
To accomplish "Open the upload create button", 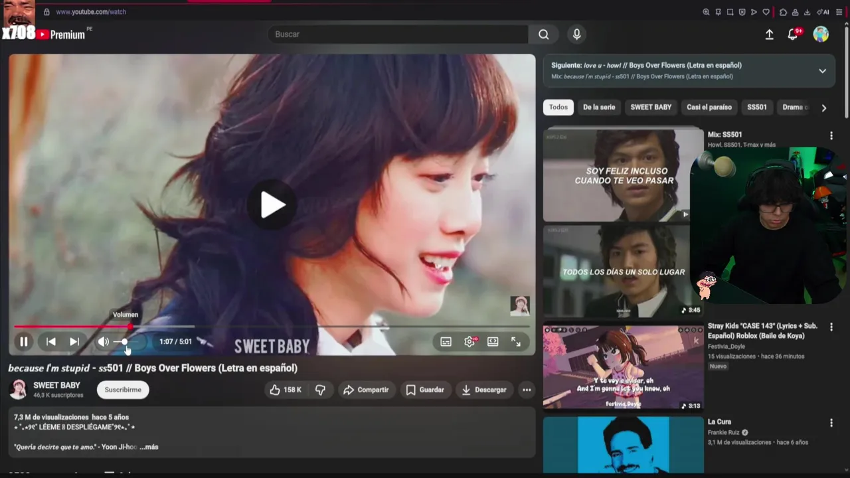I will click(x=769, y=35).
